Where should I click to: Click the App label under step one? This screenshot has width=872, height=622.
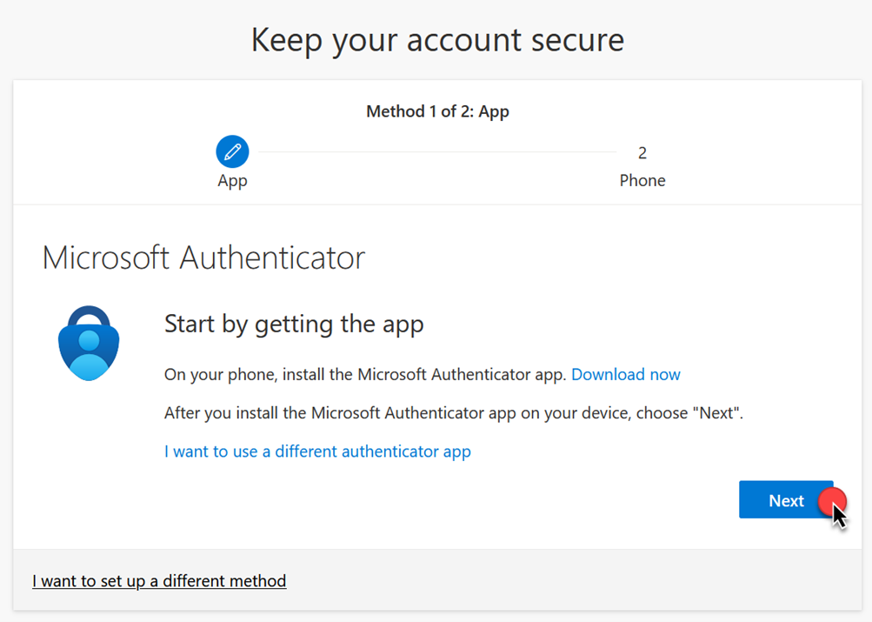tap(231, 180)
